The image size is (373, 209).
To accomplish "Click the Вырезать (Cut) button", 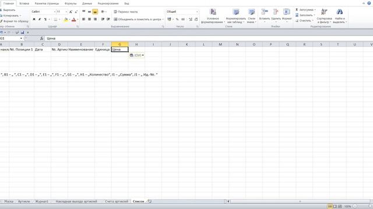I will [8, 10].
